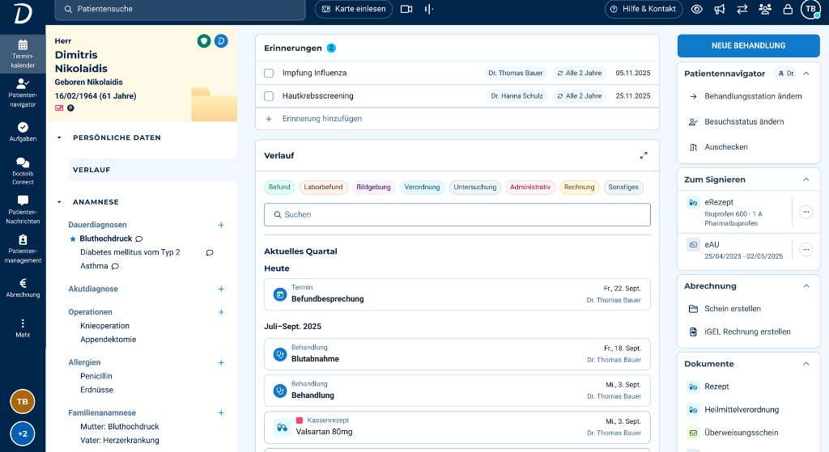
Task: Open the Terminkalender in the sidebar
Action: (23, 53)
